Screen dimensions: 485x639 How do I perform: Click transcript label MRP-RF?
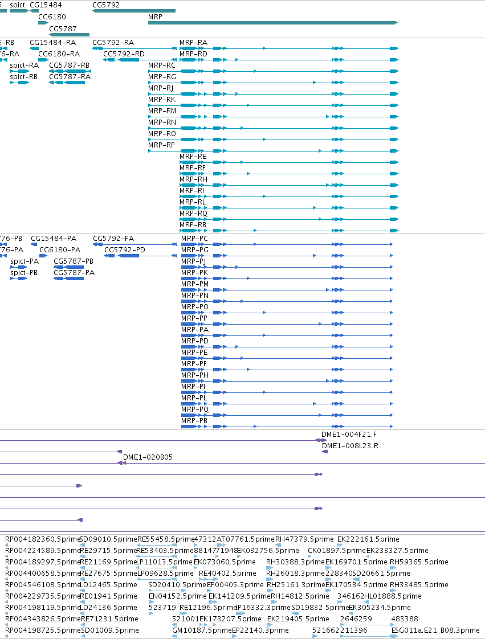[193, 169]
